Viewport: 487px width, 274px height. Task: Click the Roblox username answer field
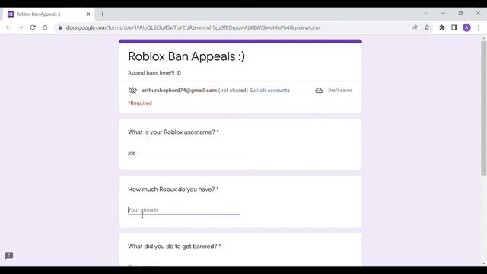184,153
